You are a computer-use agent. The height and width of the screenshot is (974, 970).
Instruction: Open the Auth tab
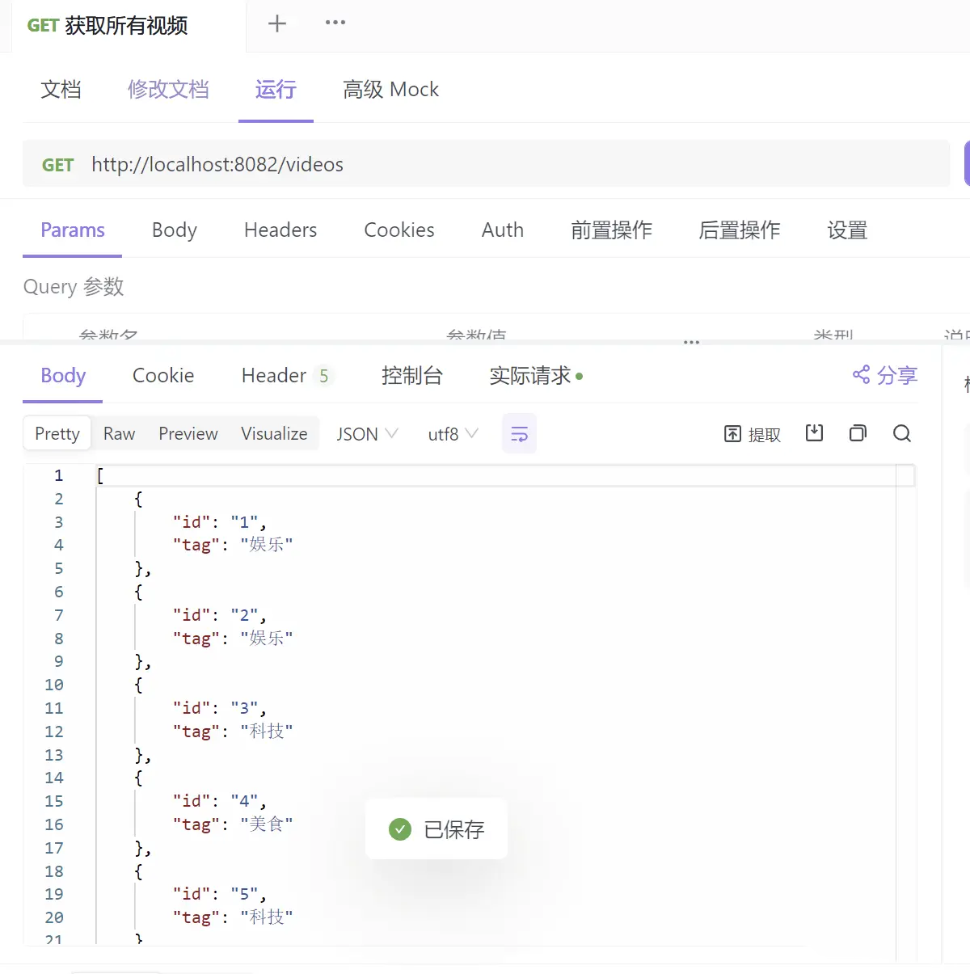503,230
